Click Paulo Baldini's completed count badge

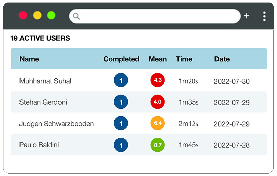click(x=121, y=145)
